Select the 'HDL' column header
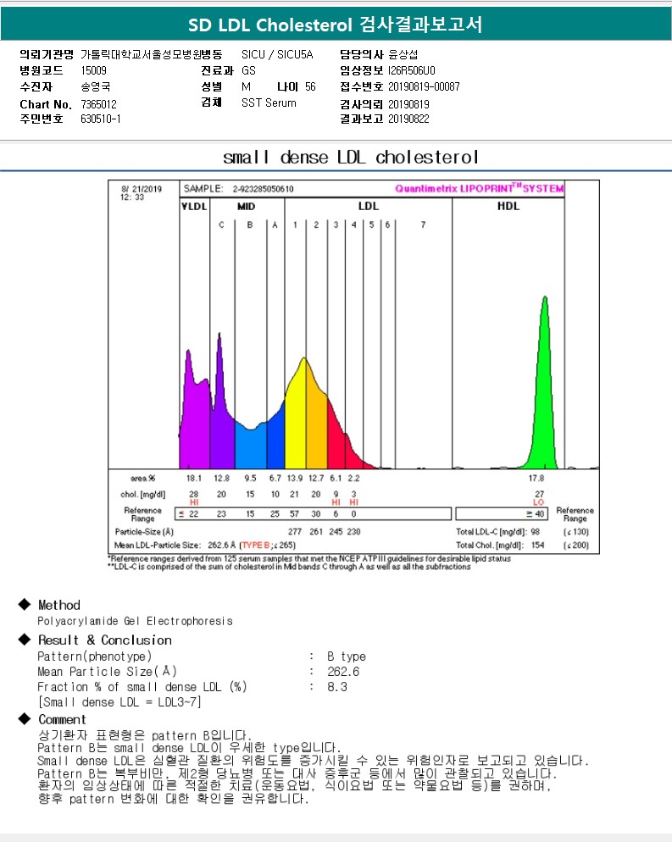Image resolution: width=672 pixels, height=842 pixels. (x=508, y=206)
